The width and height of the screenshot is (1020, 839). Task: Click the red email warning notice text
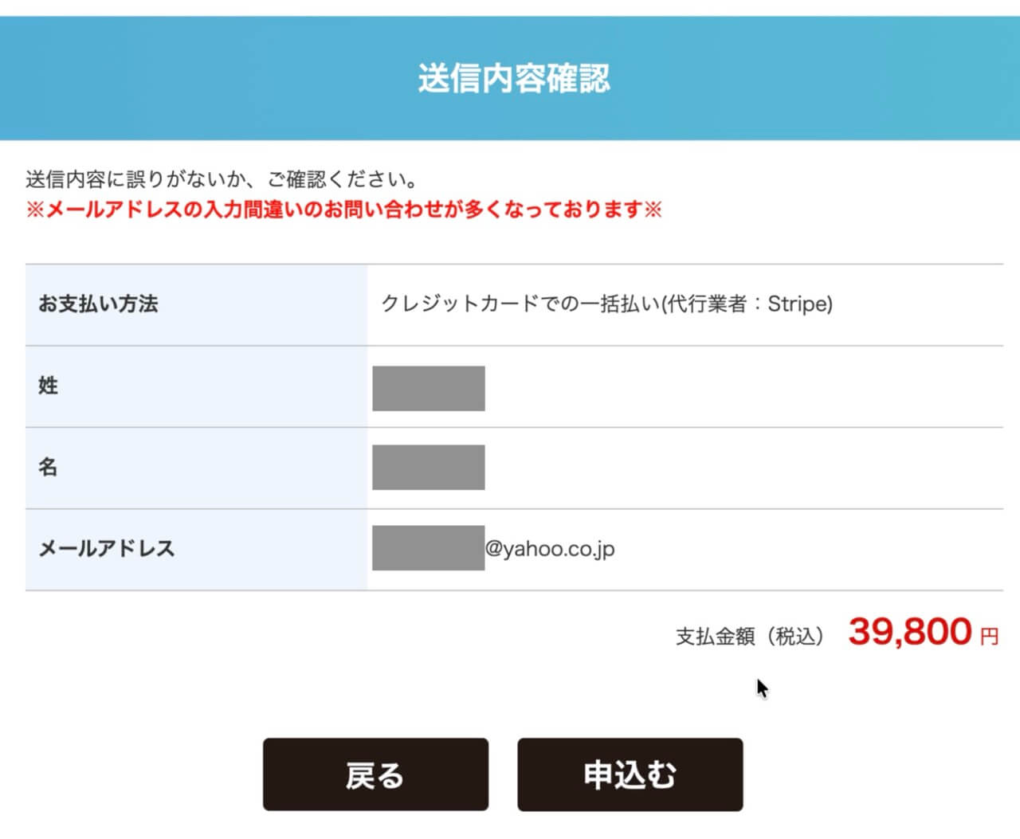[344, 210]
